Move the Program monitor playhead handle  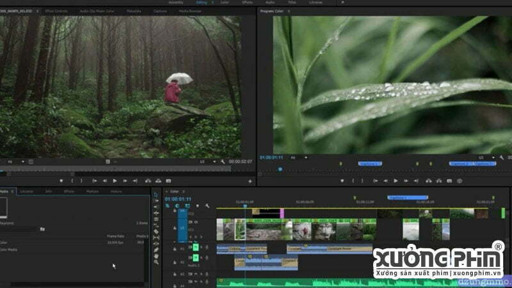(280, 169)
